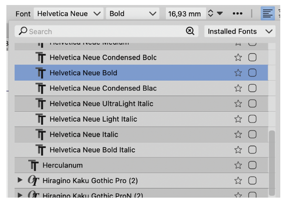Click TrueType icon beside Helvetica Neue Condensed Bold
Image resolution: width=288 pixels, height=204 pixels.
41,57
